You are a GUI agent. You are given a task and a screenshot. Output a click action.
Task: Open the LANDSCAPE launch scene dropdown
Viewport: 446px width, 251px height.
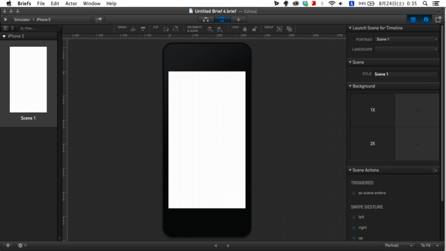(x=406, y=49)
